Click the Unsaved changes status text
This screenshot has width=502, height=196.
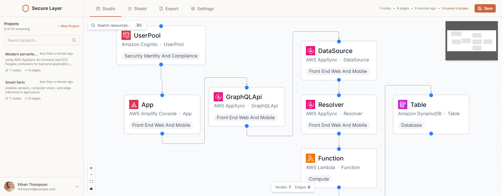click(x=455, y=8)
